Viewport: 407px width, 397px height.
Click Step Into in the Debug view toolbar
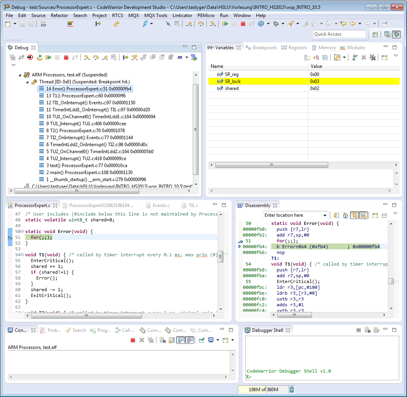point(87,58)
